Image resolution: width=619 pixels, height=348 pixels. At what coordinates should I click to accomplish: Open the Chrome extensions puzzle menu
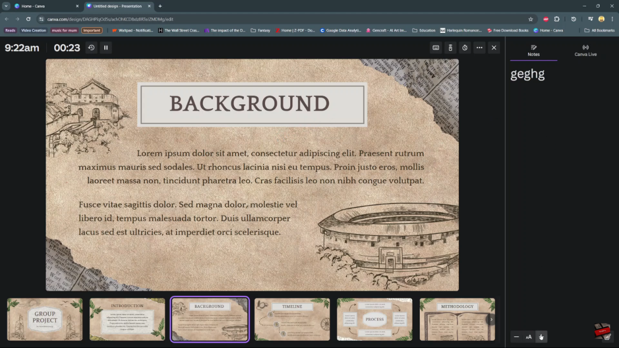(x=557, y=19)
